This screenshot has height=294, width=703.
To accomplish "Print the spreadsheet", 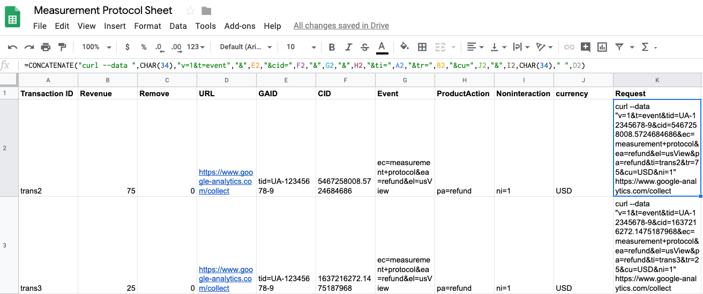I will [x=46, y=47].
